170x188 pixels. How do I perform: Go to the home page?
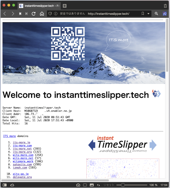(42, 14)
